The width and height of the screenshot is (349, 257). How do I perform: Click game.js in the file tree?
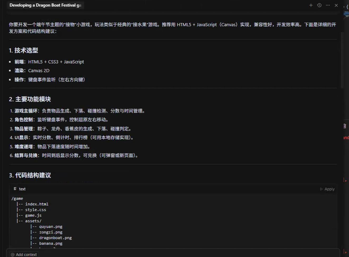pos(33,215)
